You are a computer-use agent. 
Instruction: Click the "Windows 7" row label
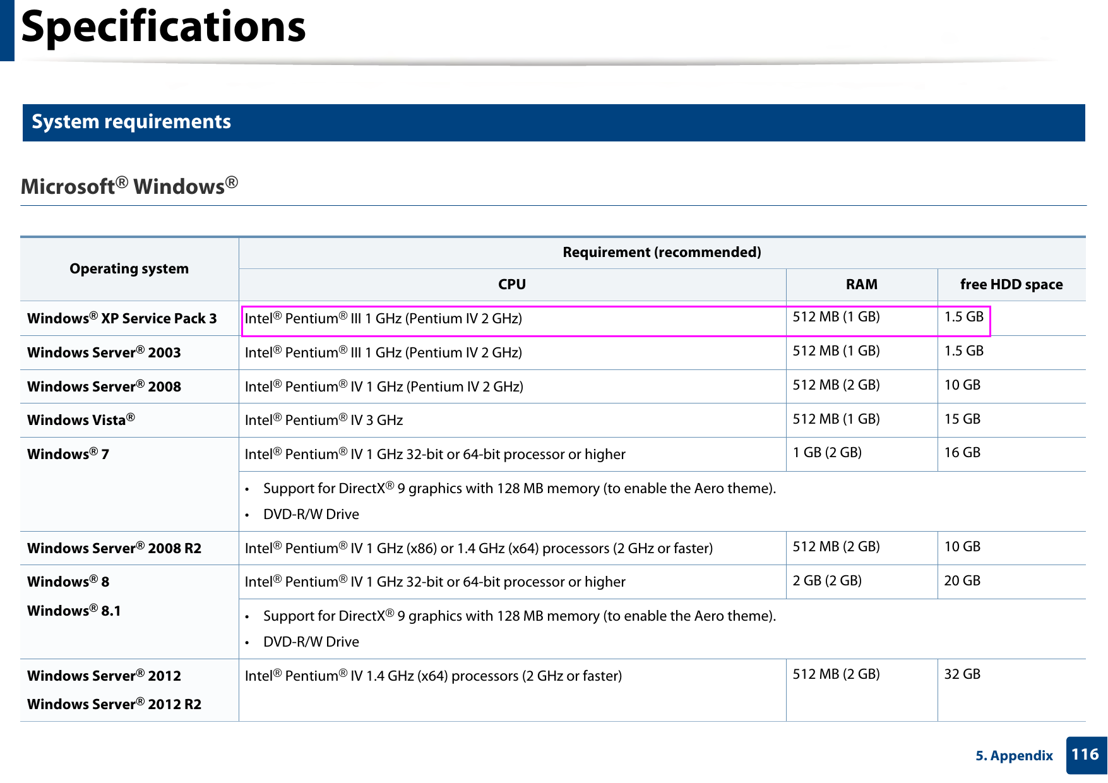[68, 453]
